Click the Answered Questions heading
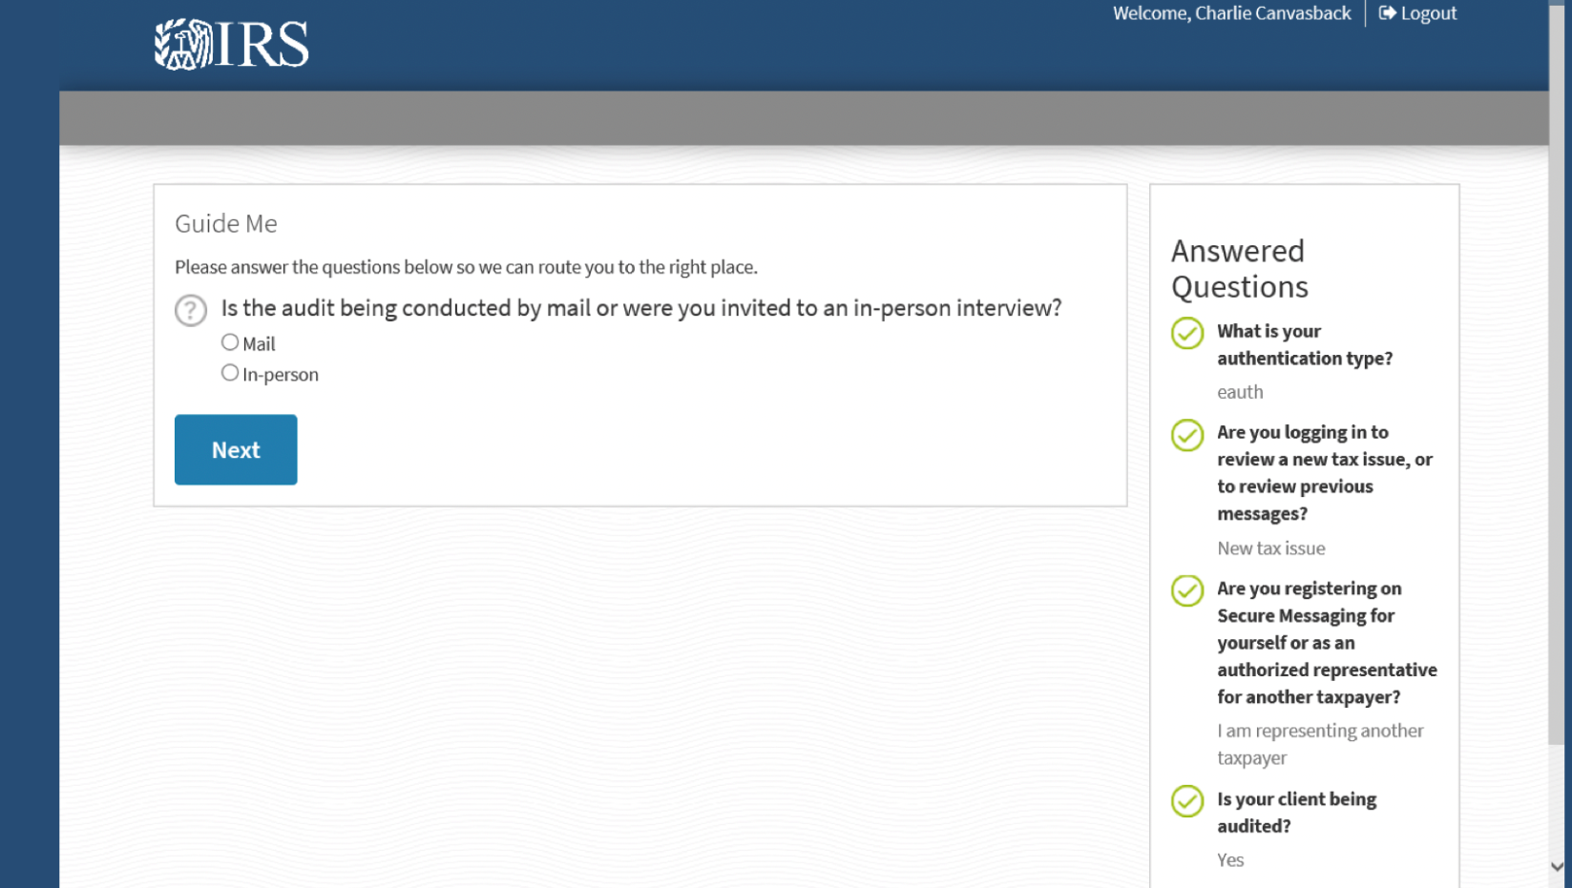 (x=1239, y=269)
